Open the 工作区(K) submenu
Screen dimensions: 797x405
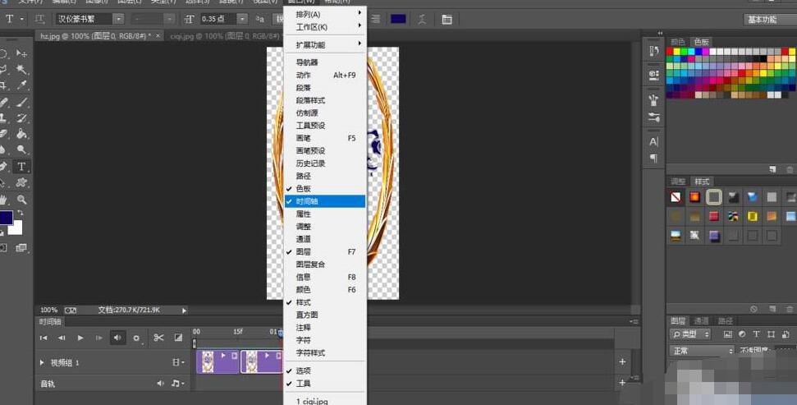(x=325, y=27)
